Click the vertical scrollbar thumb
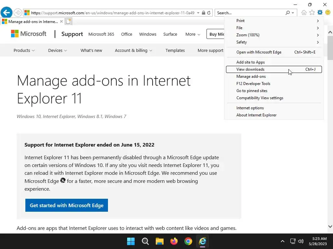Screen dimensions: 333x249 [x=330, y=48]
